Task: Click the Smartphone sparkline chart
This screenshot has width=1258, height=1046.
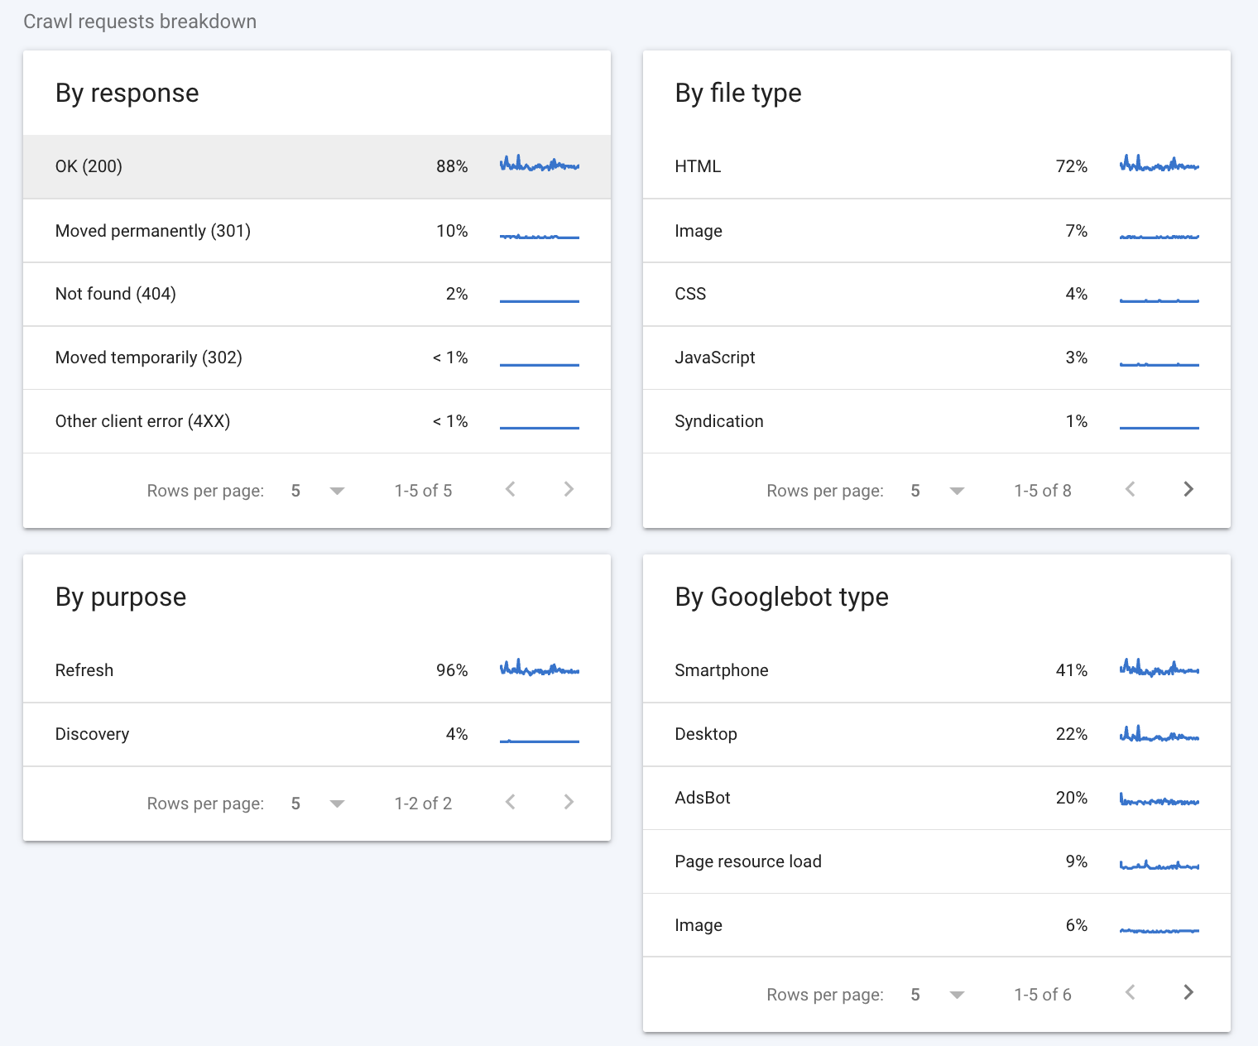Action: [x=1160, y=667]
